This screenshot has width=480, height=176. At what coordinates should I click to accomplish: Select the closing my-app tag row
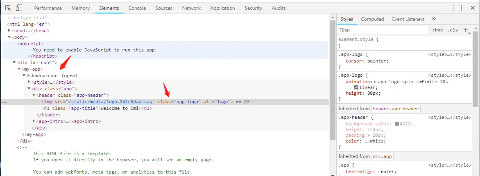tap(34, 134)
